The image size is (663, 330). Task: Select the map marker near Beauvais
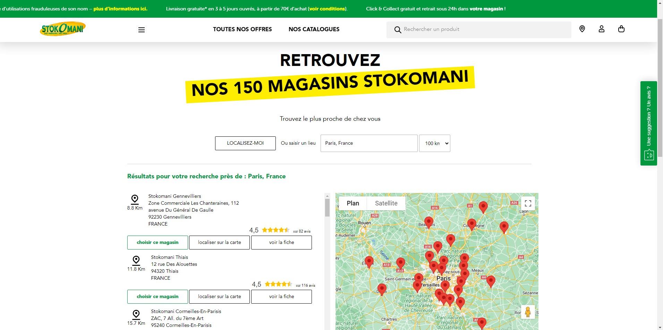pos(429,222)
